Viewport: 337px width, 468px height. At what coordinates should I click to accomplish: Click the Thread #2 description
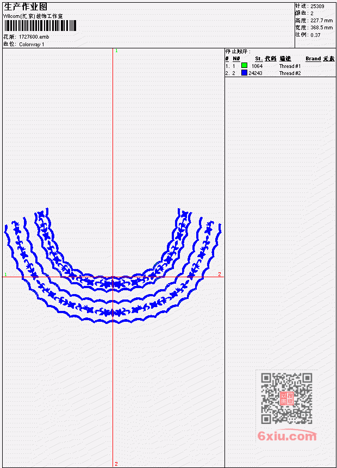[290, 73]
